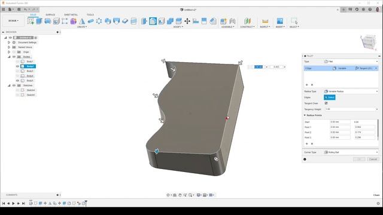This screenshot has width=383, height=215.
Task: Toggle Sketches folder visibility eye
Action: (x=14, y=85)
